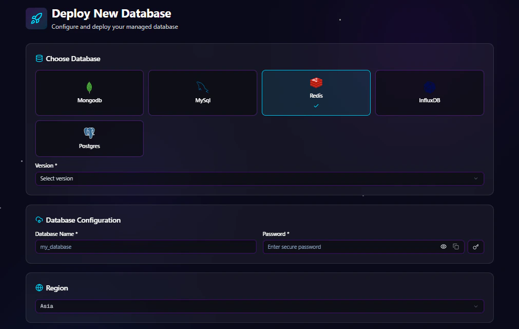This screenshot has height=329, width=519.
Task: Focus the Password input field
Action: (363, 247)
